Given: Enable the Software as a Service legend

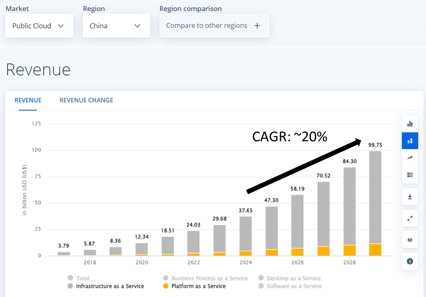Looking at the screenshot, I should (290, 286).
